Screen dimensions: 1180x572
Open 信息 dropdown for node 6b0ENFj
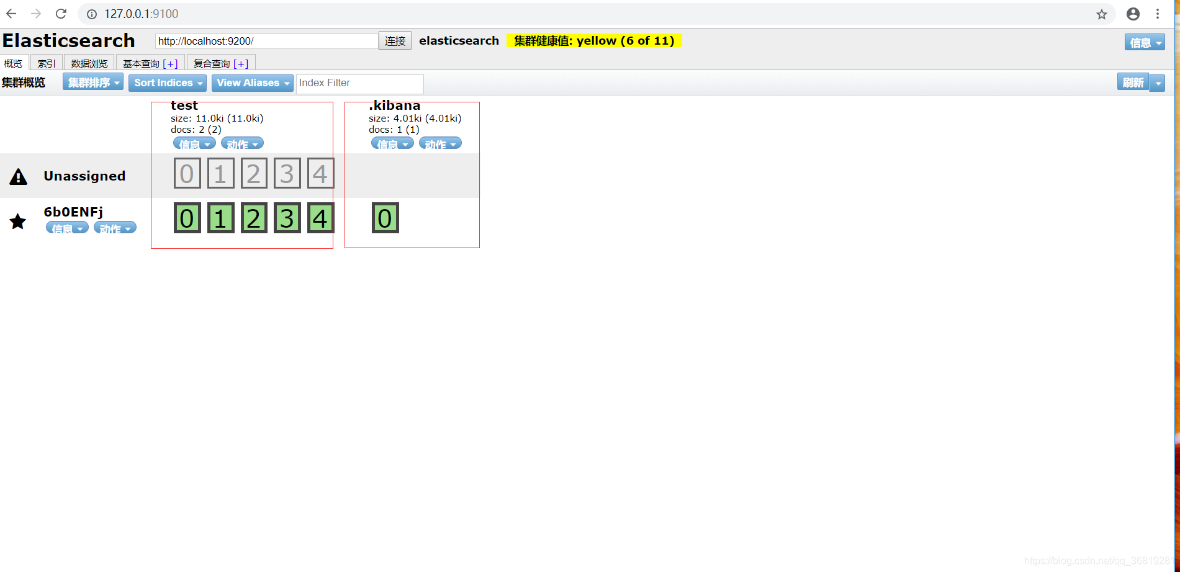click(x=67, y=228)
